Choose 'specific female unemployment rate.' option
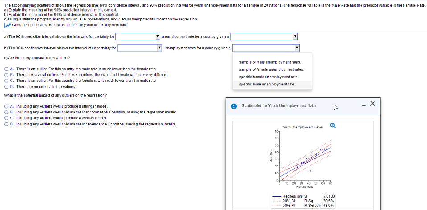 (x=268, y=77)
